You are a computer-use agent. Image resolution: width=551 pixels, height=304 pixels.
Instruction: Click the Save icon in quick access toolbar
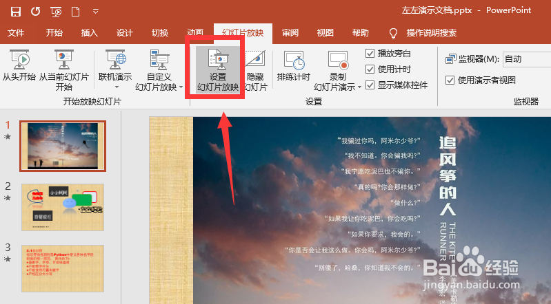(16, 12)
